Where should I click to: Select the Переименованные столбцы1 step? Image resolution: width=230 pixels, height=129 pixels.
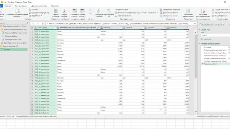(215, 56)
